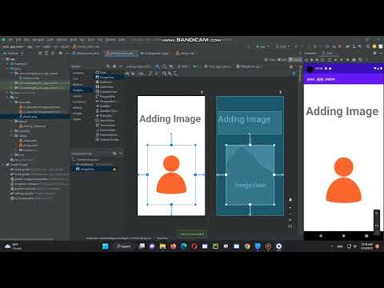
Task: Open the File menu
Action: (10, 40)
